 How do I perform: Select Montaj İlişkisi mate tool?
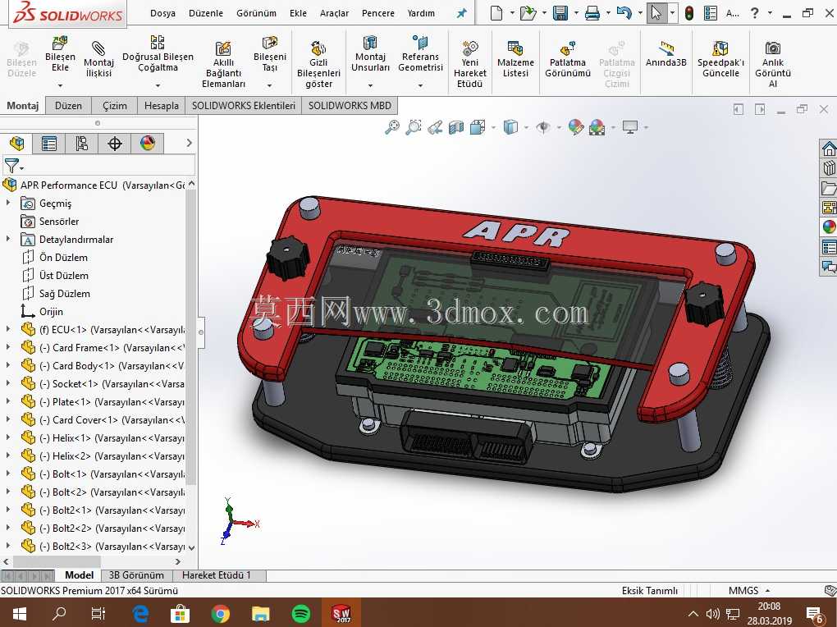click(x=98, y=59)
